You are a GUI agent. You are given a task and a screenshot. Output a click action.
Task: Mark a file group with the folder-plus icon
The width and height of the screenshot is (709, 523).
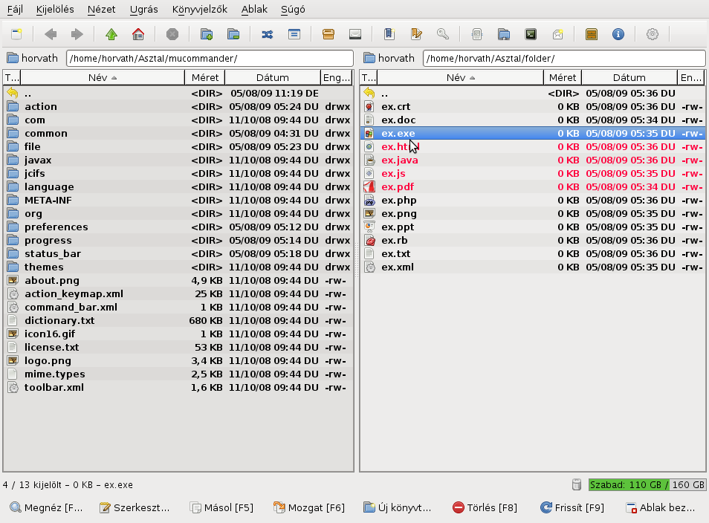pos(206,34)
